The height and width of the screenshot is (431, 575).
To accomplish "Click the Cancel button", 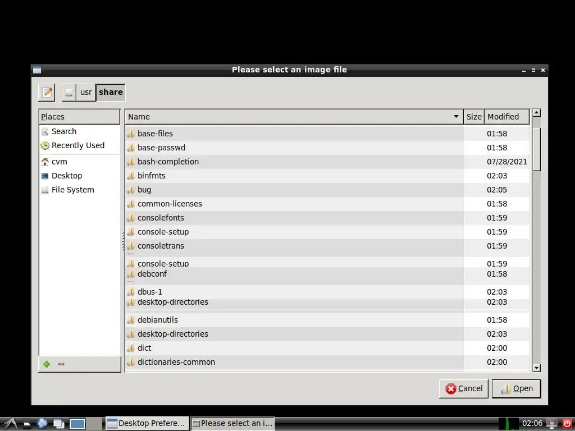I will pos(463,389).
